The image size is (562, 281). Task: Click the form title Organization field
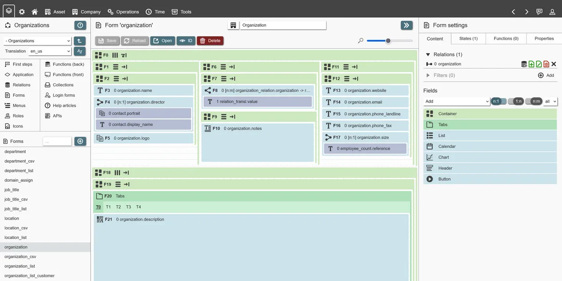pyautogui.click(x=283, y=25)
